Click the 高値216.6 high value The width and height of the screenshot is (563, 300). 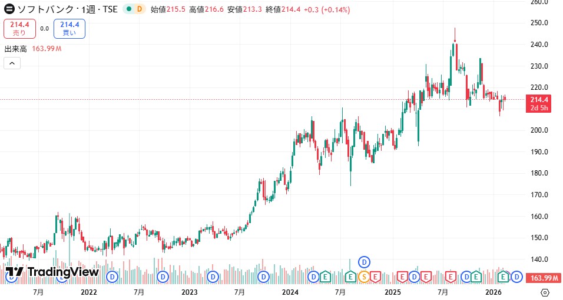207,9
